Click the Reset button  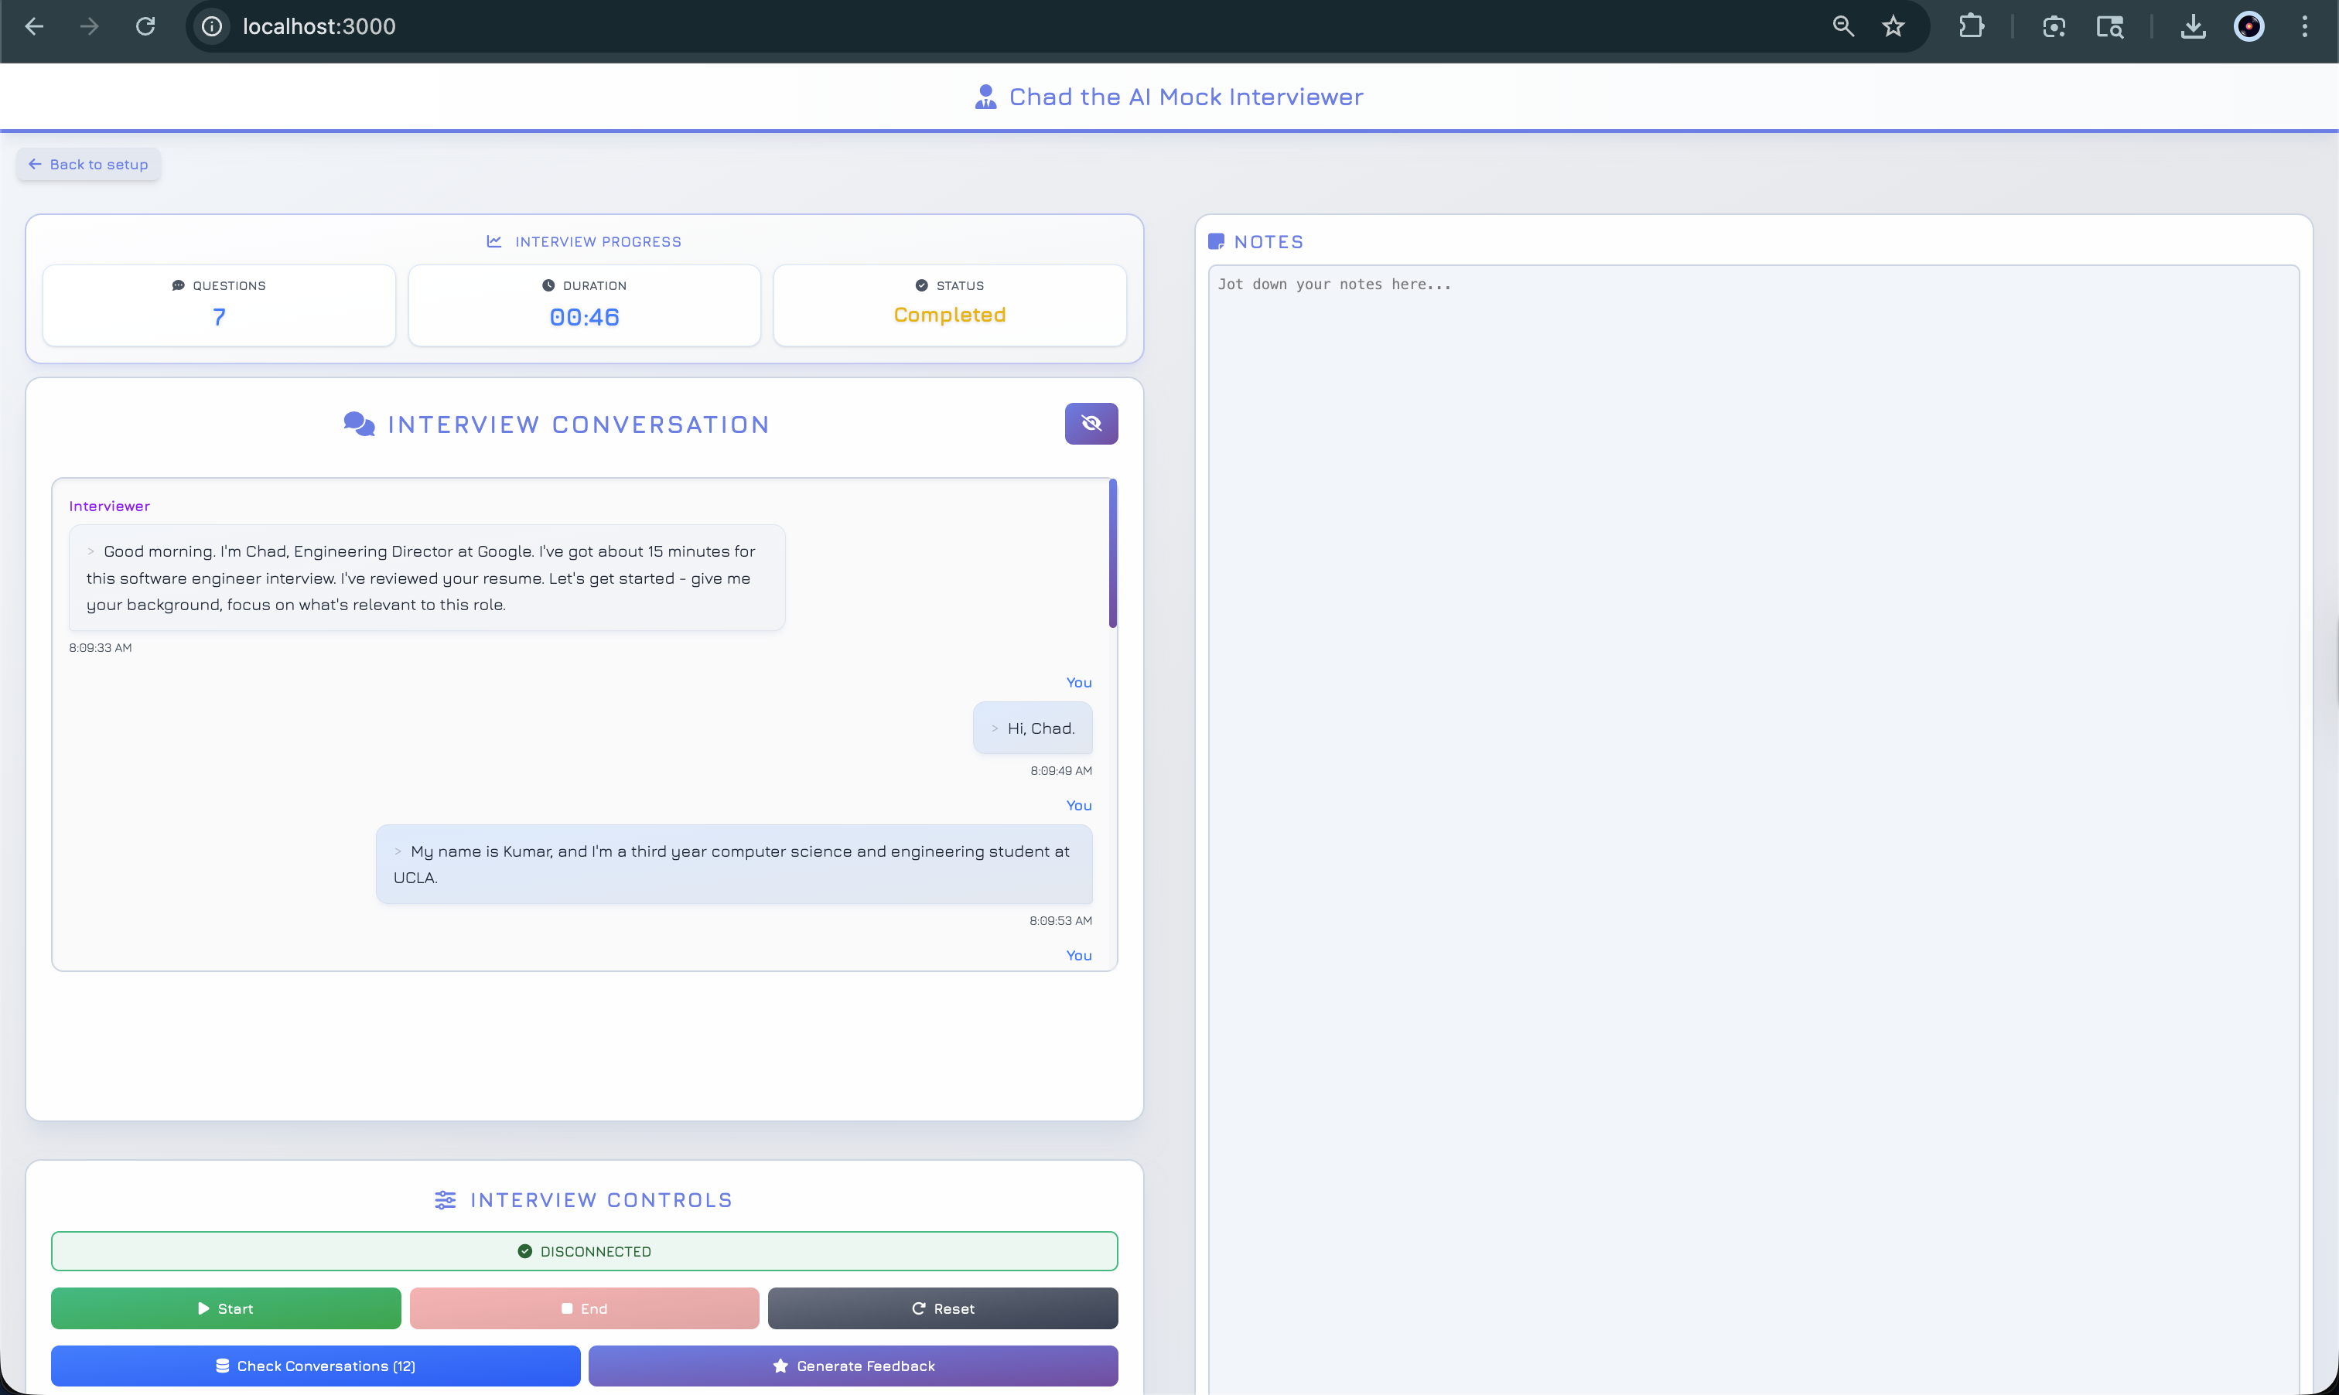(x=942, y=1308)
